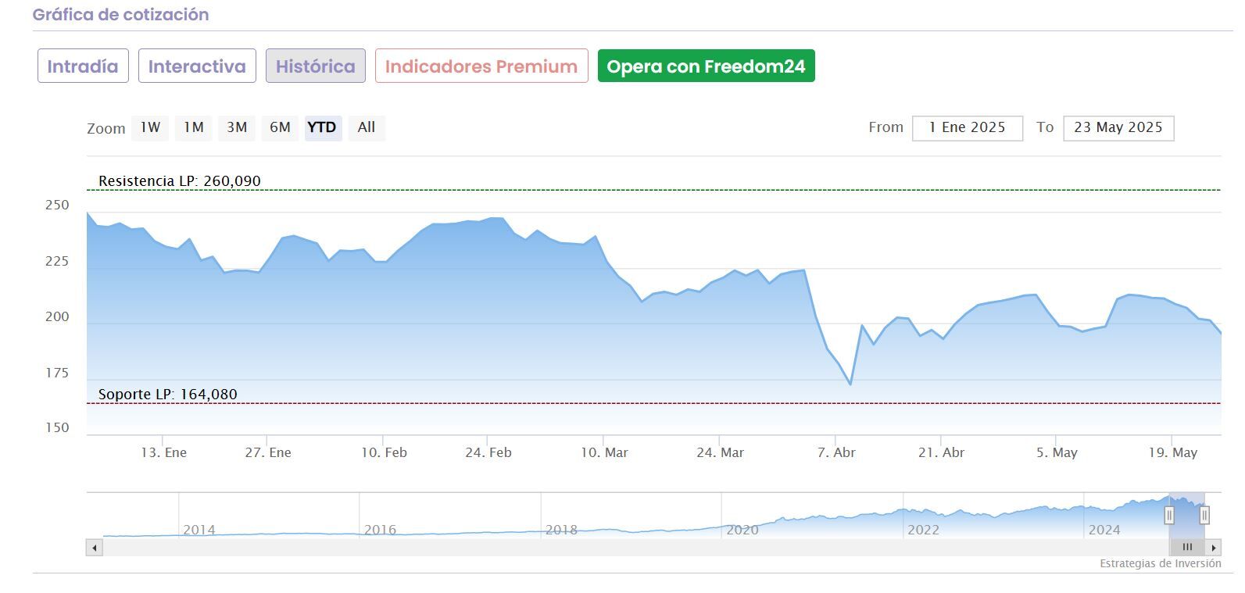Image resolution: width=1245 pixels, height=593 pixels.
Task: Choose the 6M zoom range
Action: (x=280, y=127)
